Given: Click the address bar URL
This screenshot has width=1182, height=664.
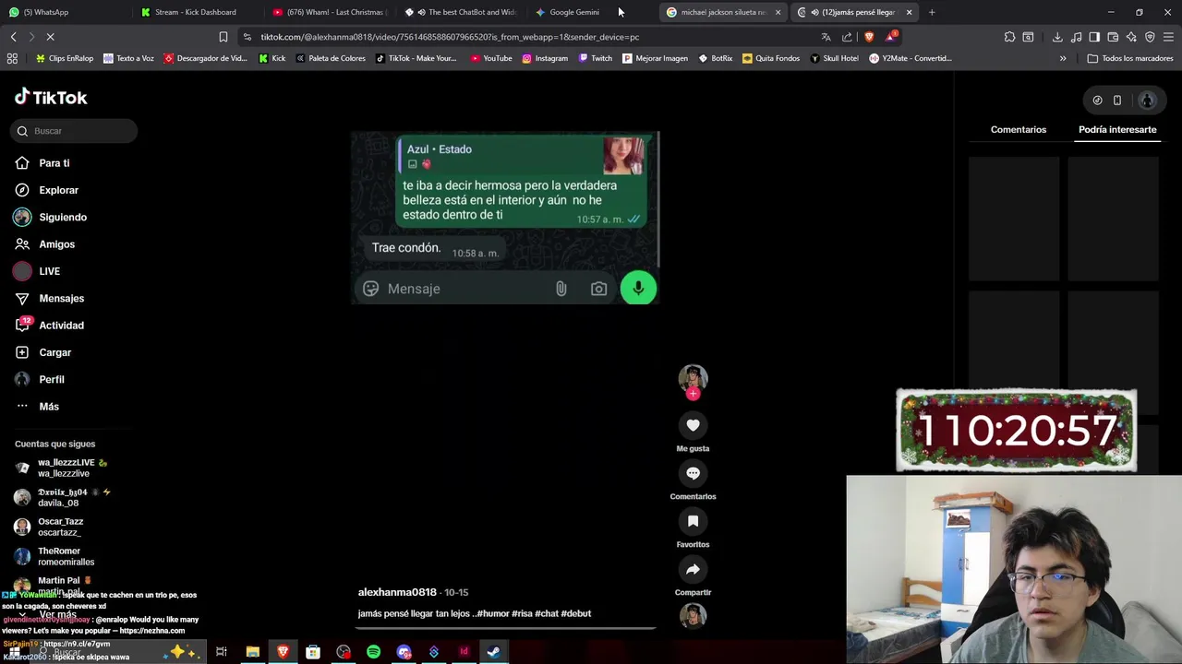Looking at the screenshot, I should 450,37.
